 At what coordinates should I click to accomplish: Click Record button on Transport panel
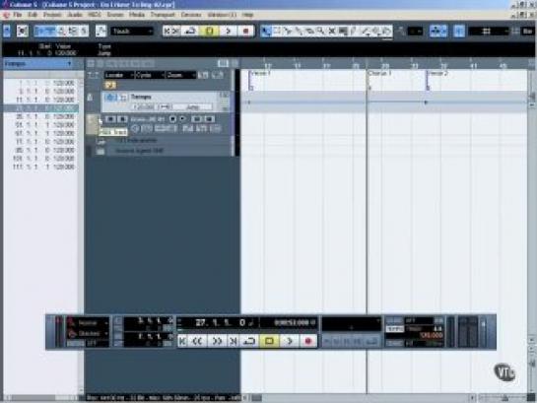308,341
